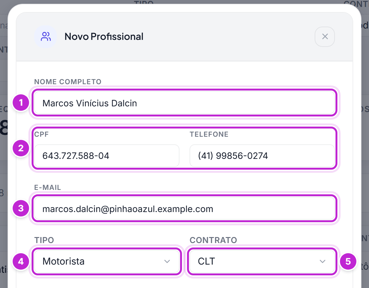Image resolution: width=369 pixels, height=288 pixels.
Task: Close the Novo Profissional dialog
Action: coord(325,36)
